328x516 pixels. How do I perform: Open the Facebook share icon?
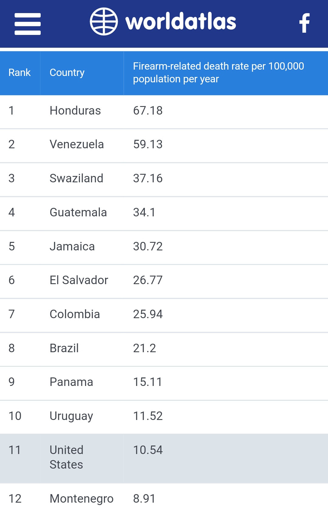click(304, 23)
